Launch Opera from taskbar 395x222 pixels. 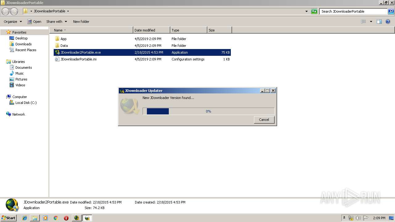click(66, 218)
